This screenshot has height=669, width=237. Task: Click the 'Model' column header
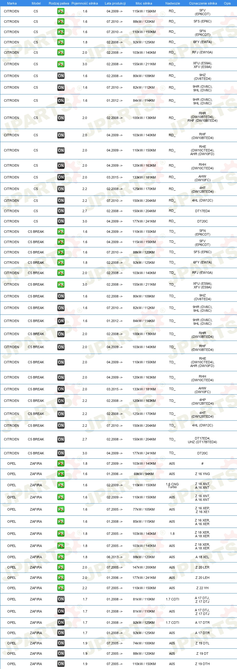(36, 3)
